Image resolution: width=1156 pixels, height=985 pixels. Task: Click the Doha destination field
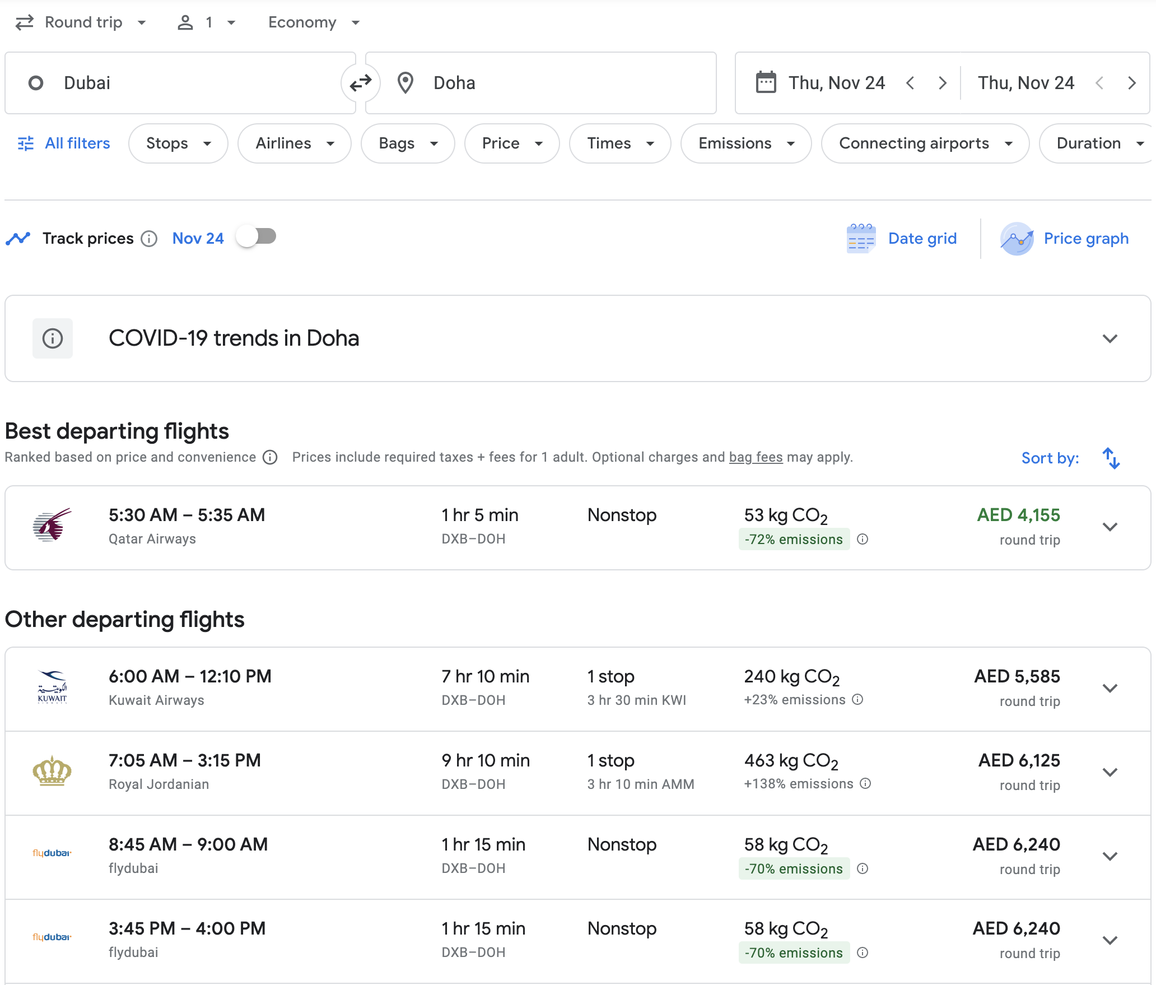(x=540, y=83)
